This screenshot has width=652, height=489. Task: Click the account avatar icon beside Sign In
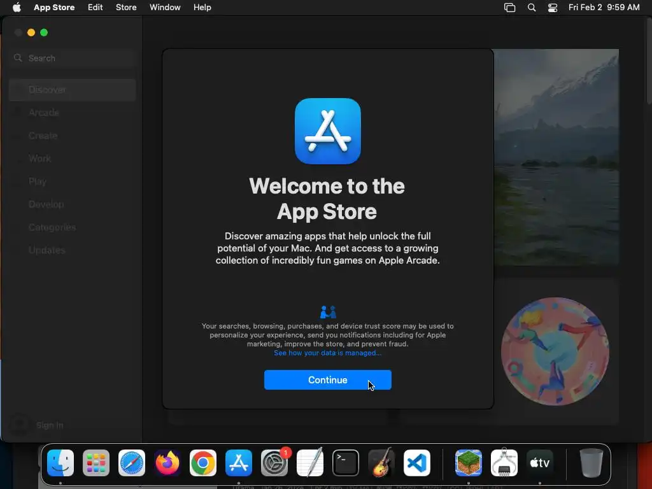point(19,425)
